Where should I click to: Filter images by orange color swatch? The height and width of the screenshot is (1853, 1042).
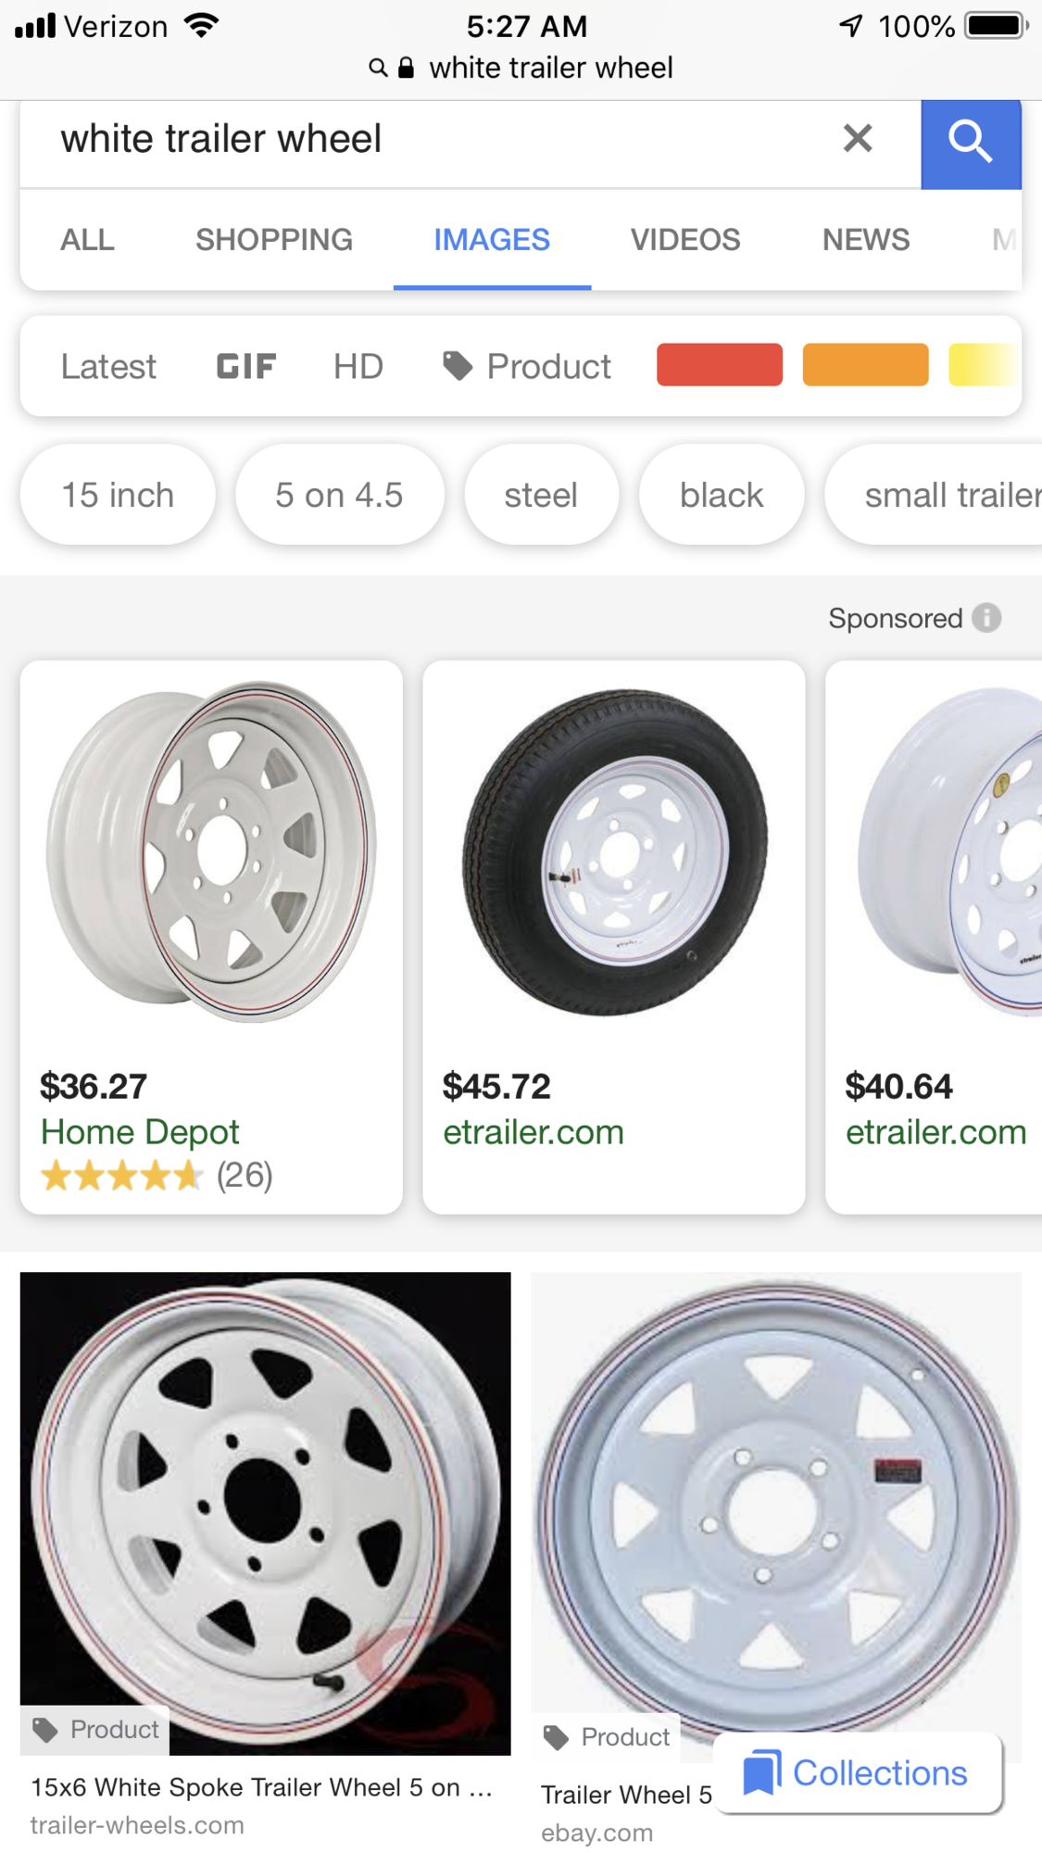[x=865, y=364]
